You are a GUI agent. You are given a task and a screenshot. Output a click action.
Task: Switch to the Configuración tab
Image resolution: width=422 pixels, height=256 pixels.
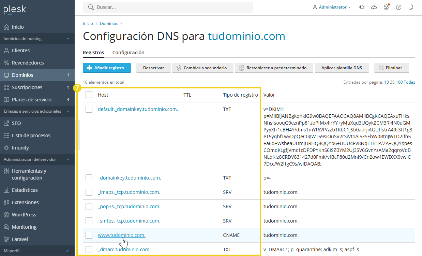point(128,53)
